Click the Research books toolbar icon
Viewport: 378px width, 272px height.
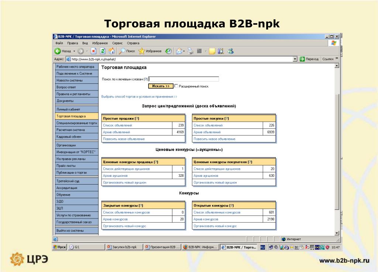221,51
